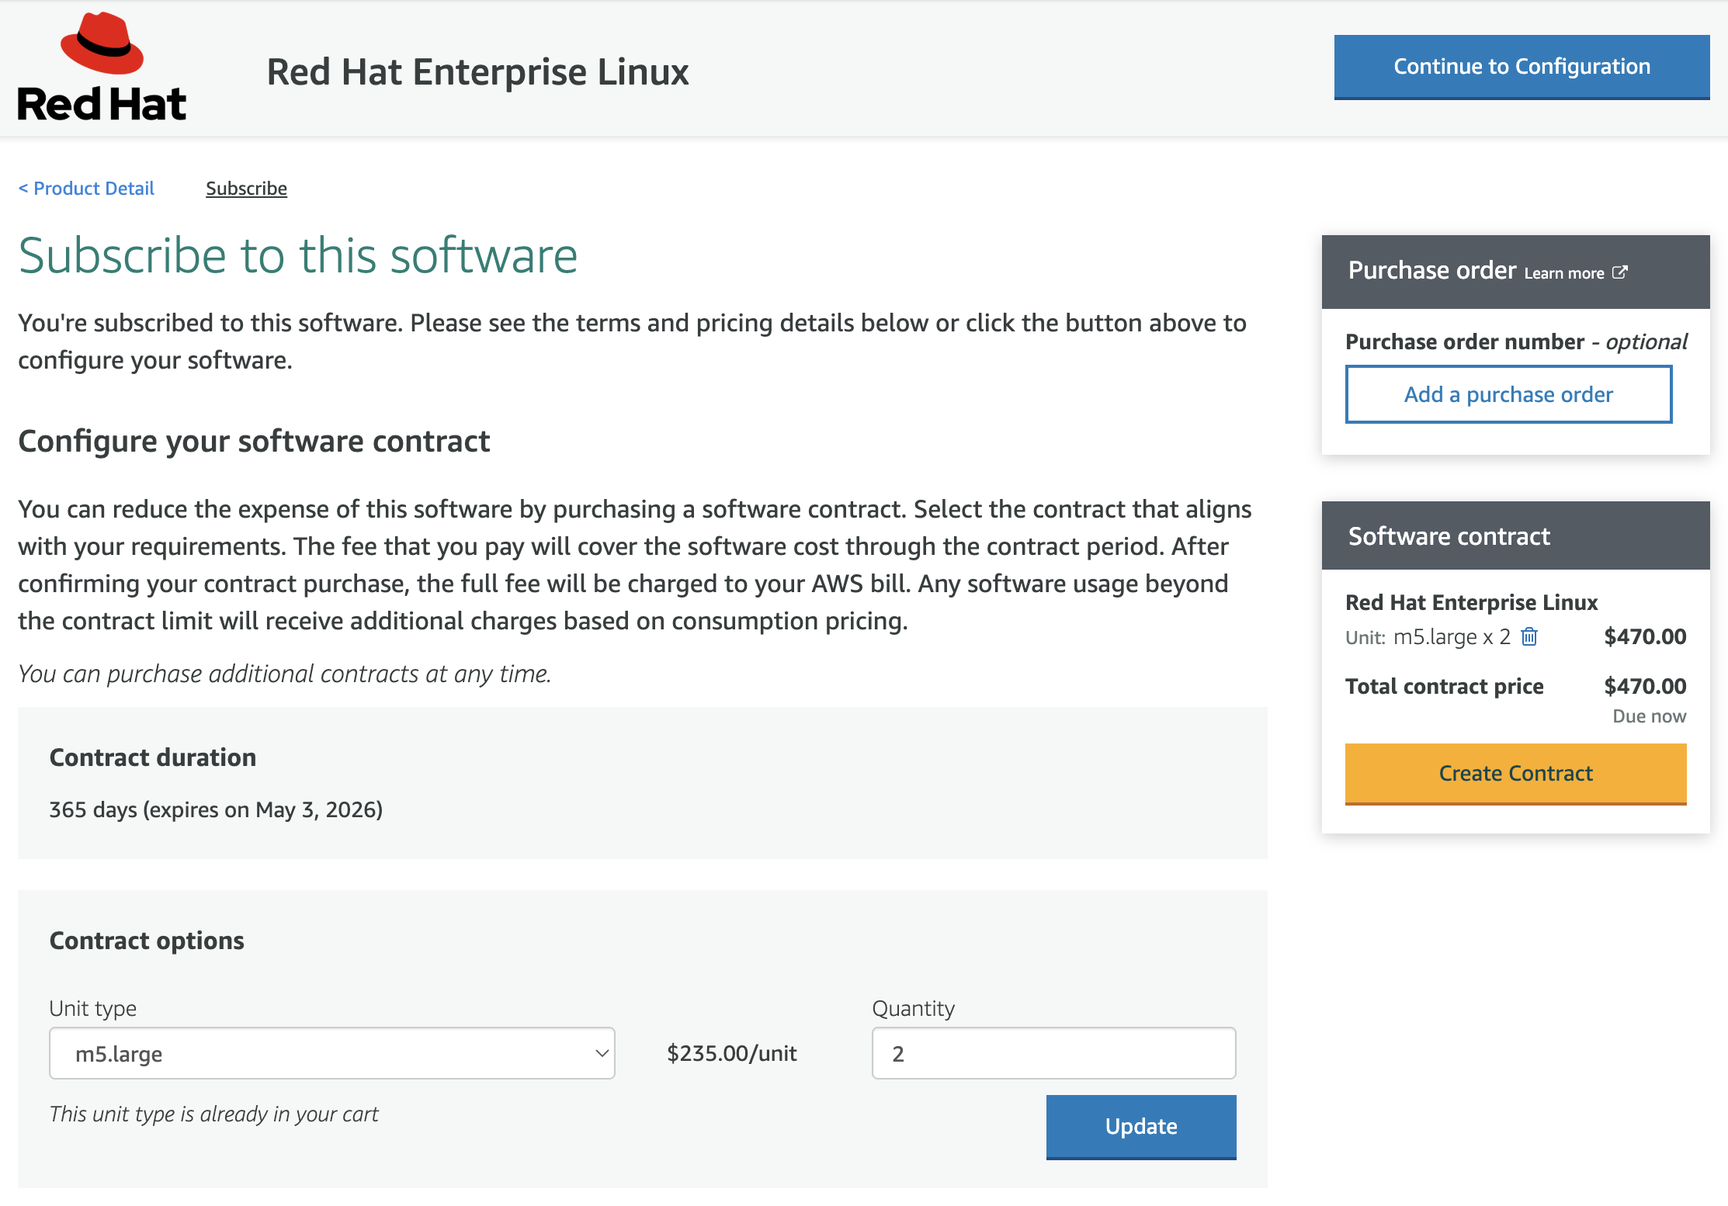The image size is (1728, 1206).
Task: Go back to Product Detail
Action: click(x=86, y=189)
